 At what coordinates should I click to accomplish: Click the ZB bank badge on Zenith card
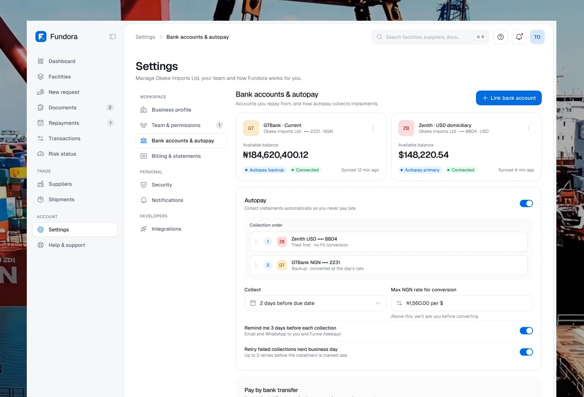406,128
